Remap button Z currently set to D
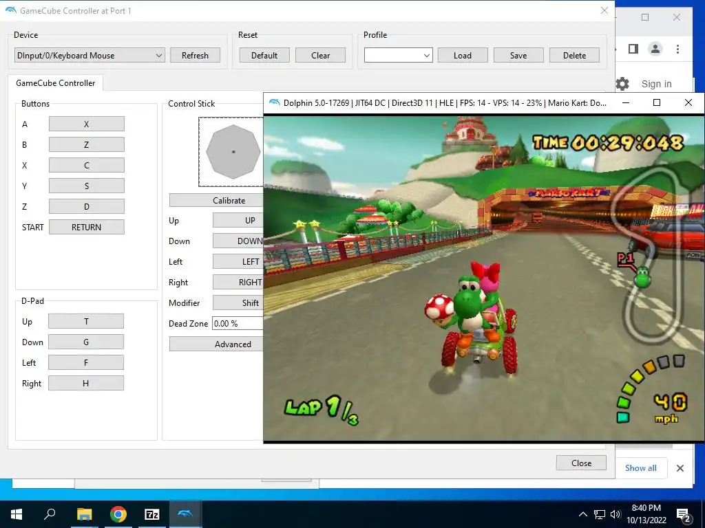The image size is (705, 528). [86, 206]
